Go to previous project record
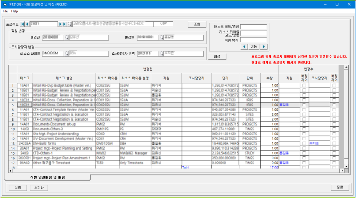The width and height of the screenshot is (356, 198). click(27, 24)
